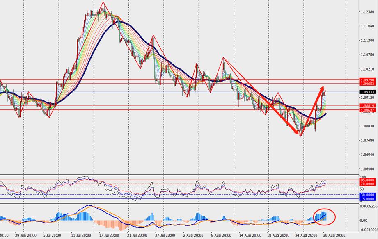Click the 29 Jun 20:00 date label
This screenshot has width=378, height=239.
[25, 235]
